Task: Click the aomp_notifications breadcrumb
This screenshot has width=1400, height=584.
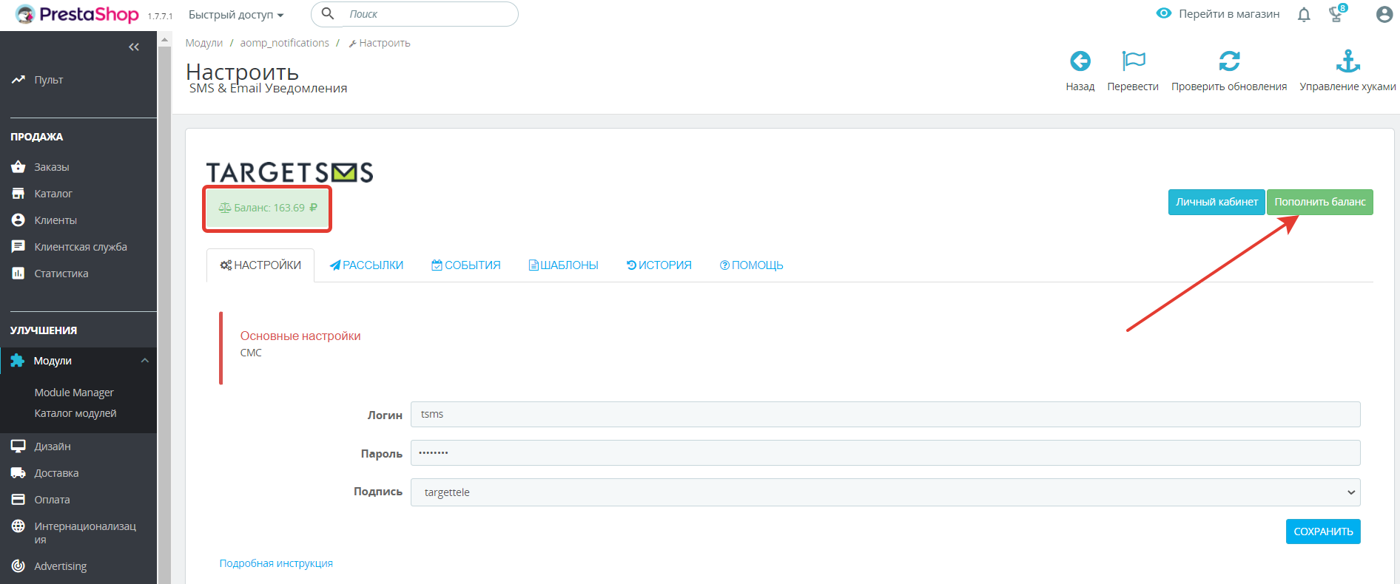Action: click(x=284, y=43)
